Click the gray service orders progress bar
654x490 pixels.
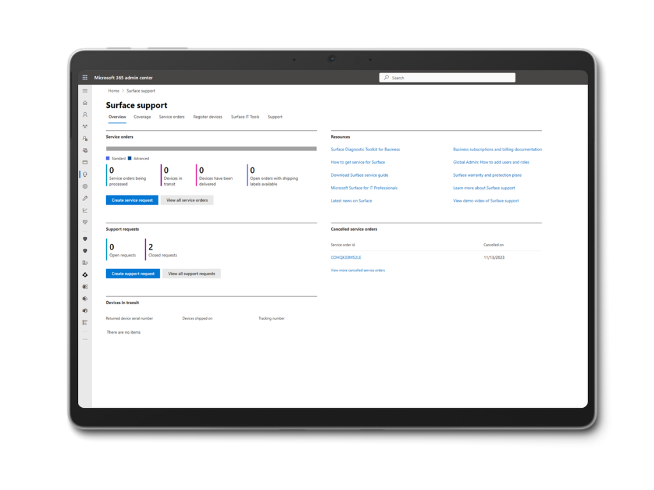tap(211, 149)
